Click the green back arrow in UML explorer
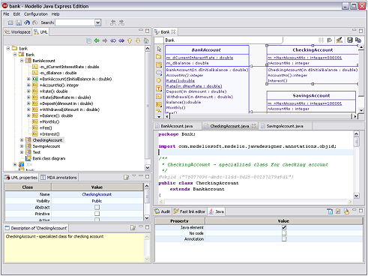Image resolution: width=368 pixels, height=276 pixels. point(97,40)
